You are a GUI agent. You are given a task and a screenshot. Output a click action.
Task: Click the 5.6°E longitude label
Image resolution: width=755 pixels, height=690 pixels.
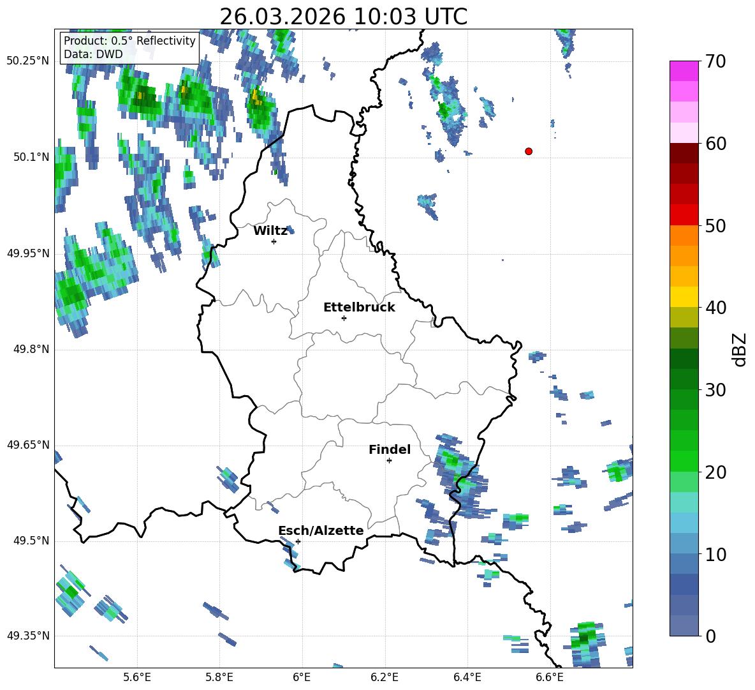tap(137, 678)
